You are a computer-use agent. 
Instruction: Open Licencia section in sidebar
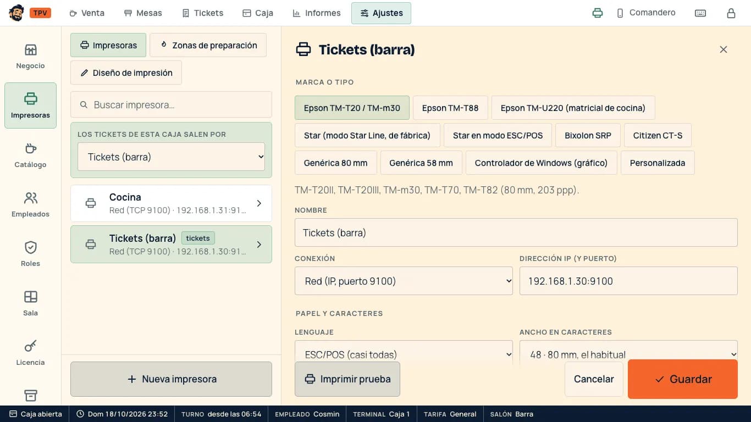(30, 353)
